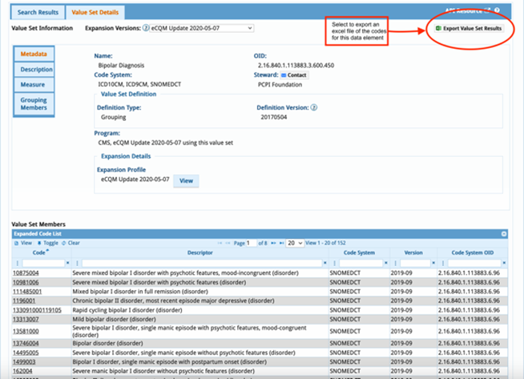Open code link 13581000

coord(26,332)
